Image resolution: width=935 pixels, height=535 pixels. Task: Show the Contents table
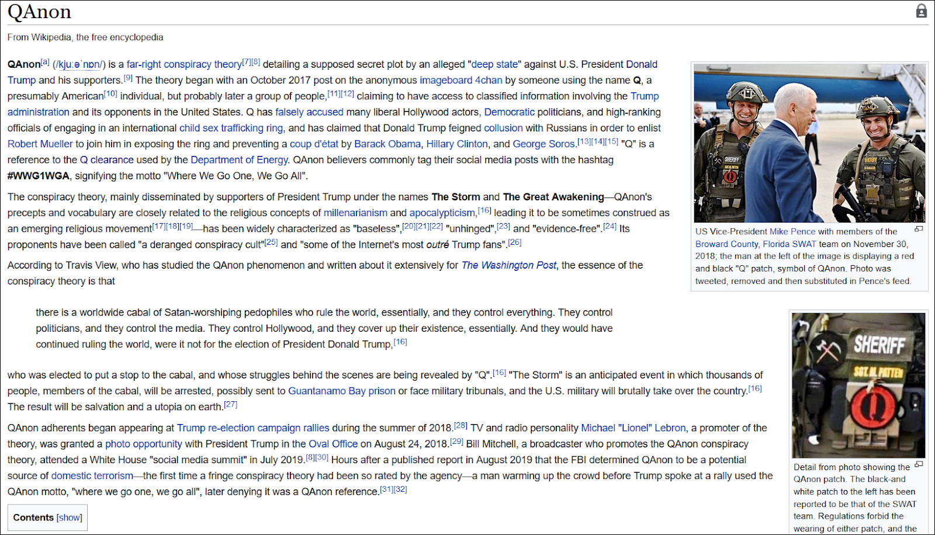pyautogui.click(x=70, y=517)
